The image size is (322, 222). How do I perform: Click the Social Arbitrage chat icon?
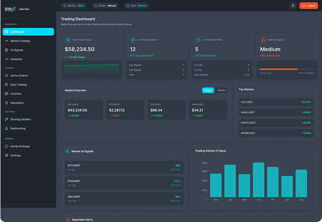pyautogui.click(x=6, y=146)
